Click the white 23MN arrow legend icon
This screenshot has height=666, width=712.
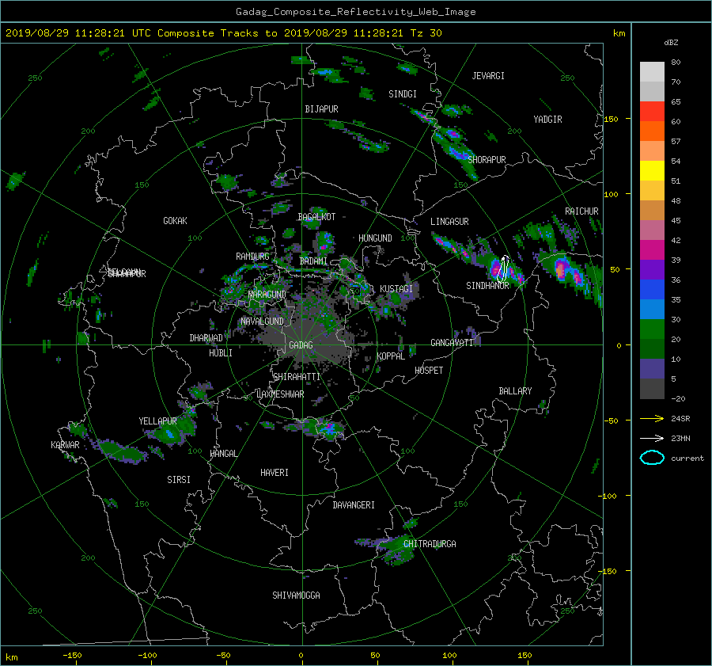point(652,438)
